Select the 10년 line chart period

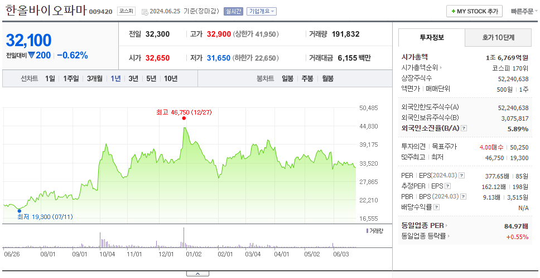(171, 78)
